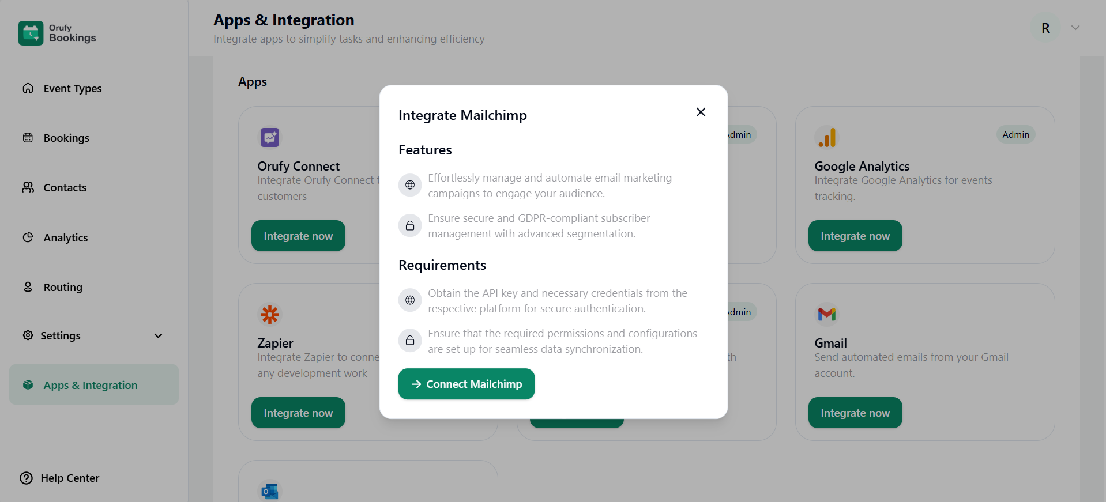Click the Routing person icon
The height and width of the screenshot is (502, 1106).
(28, 287)
